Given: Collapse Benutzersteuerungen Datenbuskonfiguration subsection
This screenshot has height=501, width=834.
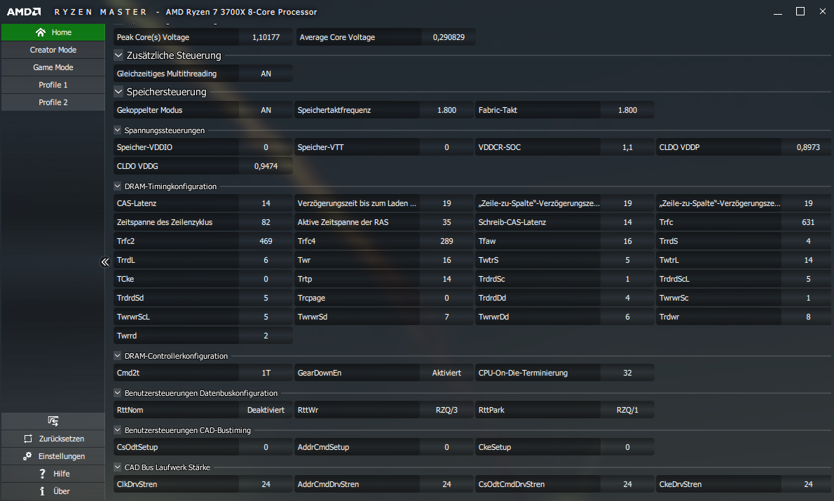Looking at the screenshot, I should point(118,393).
